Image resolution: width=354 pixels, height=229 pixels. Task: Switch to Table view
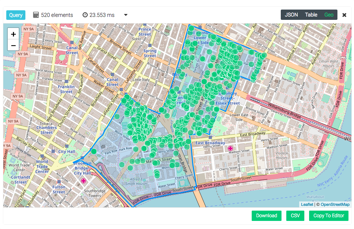[x=311, y=15]
